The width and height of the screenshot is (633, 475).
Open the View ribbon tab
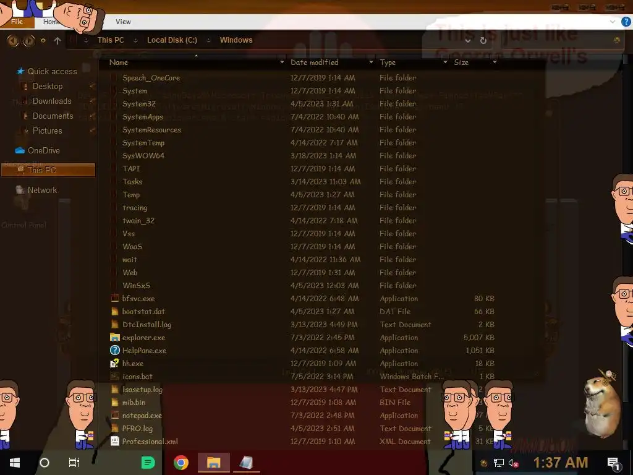click(123, 22)
